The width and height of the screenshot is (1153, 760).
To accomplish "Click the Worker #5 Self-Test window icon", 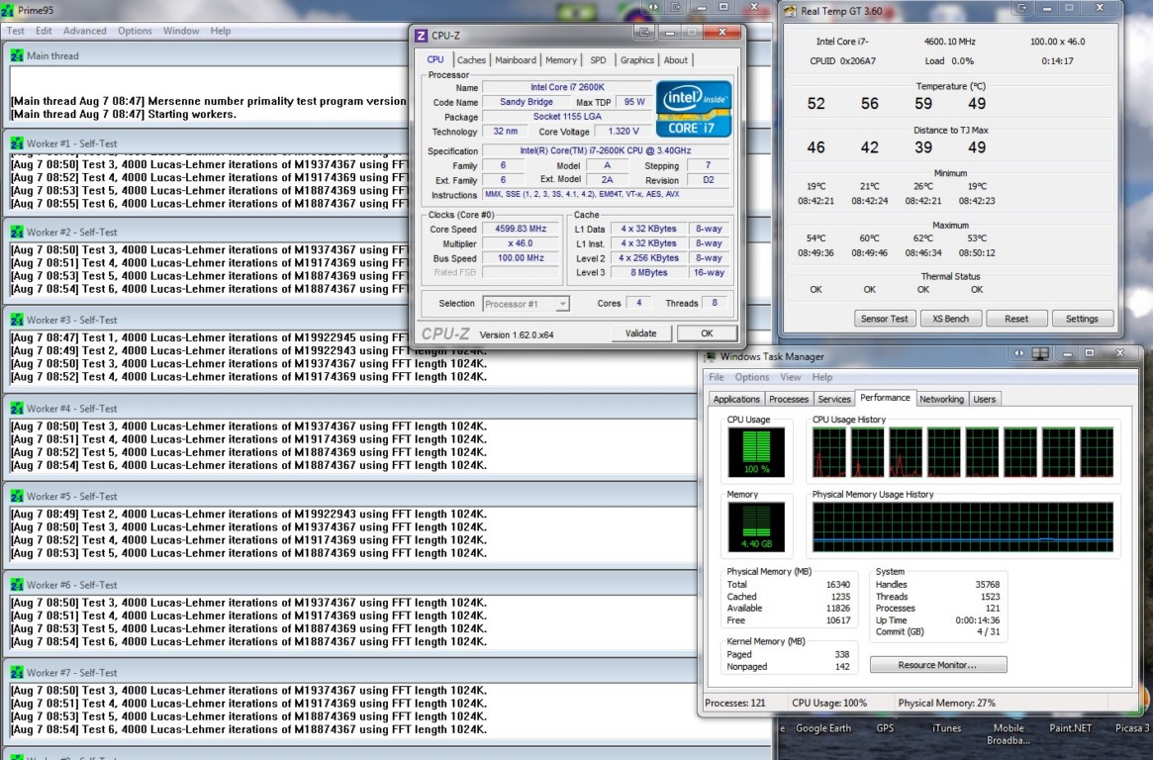I will pos(17,496).
